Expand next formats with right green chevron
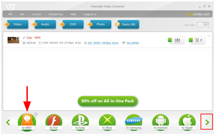 pyautogui.click(x=207, y=122)
